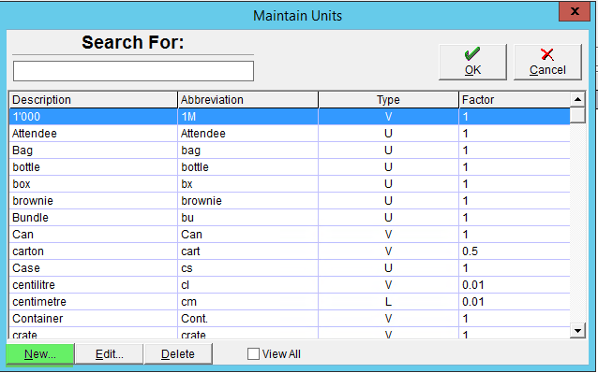This screenshot has height=373, width=598.
Task: Click the cm abbreviation cell
Action: pyautogui.click(x=247, y=302)
